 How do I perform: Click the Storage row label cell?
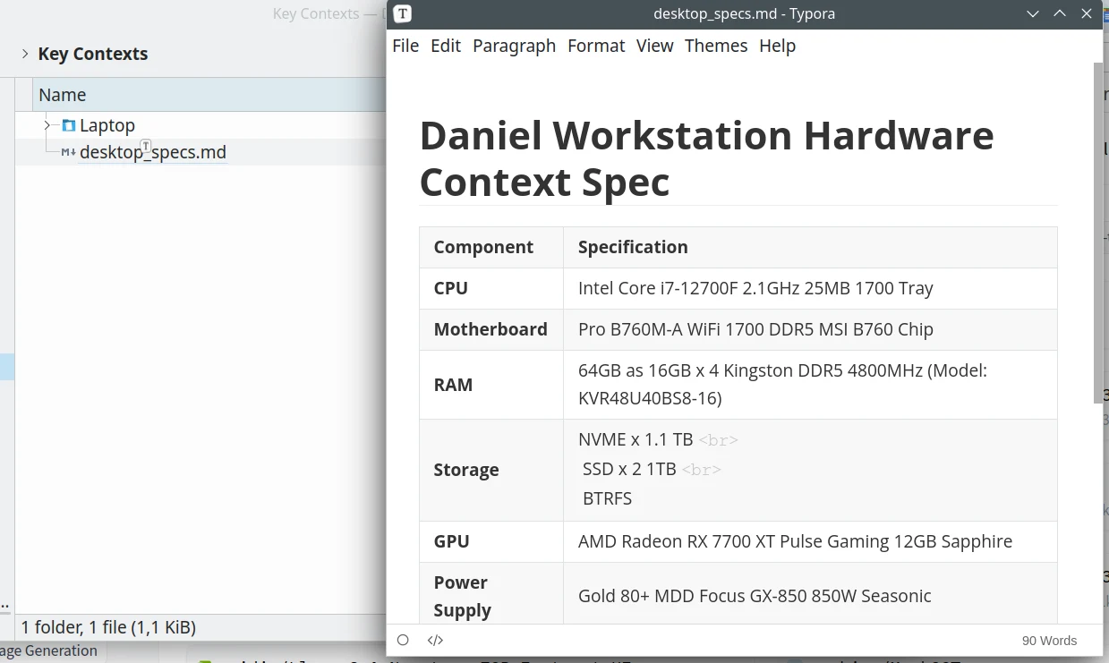point(491,471)
